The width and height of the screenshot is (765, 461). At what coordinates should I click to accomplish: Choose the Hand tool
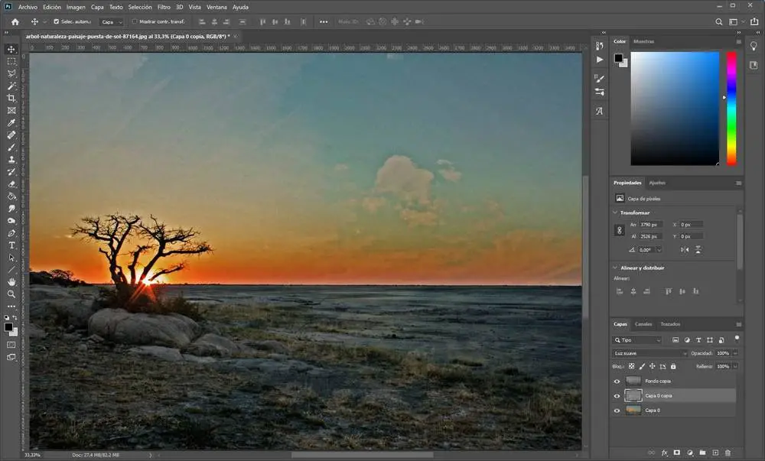[x=11, y=282]
